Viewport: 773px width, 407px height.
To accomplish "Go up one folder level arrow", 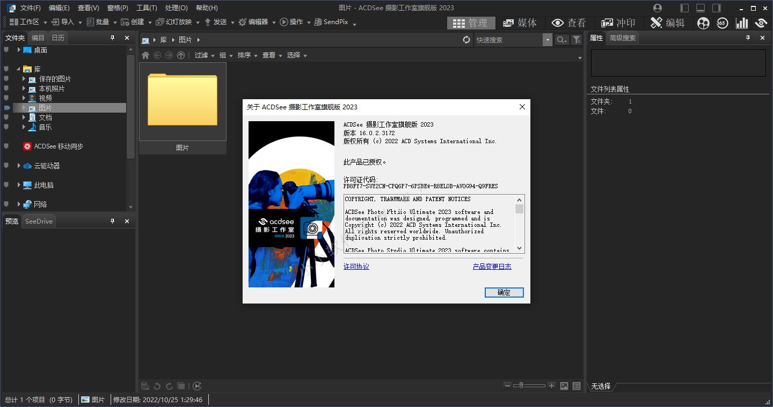I will pos(181,55).
